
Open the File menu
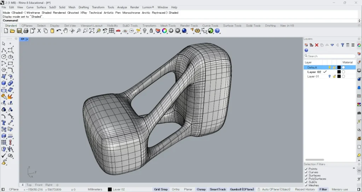tap(4, 7)
